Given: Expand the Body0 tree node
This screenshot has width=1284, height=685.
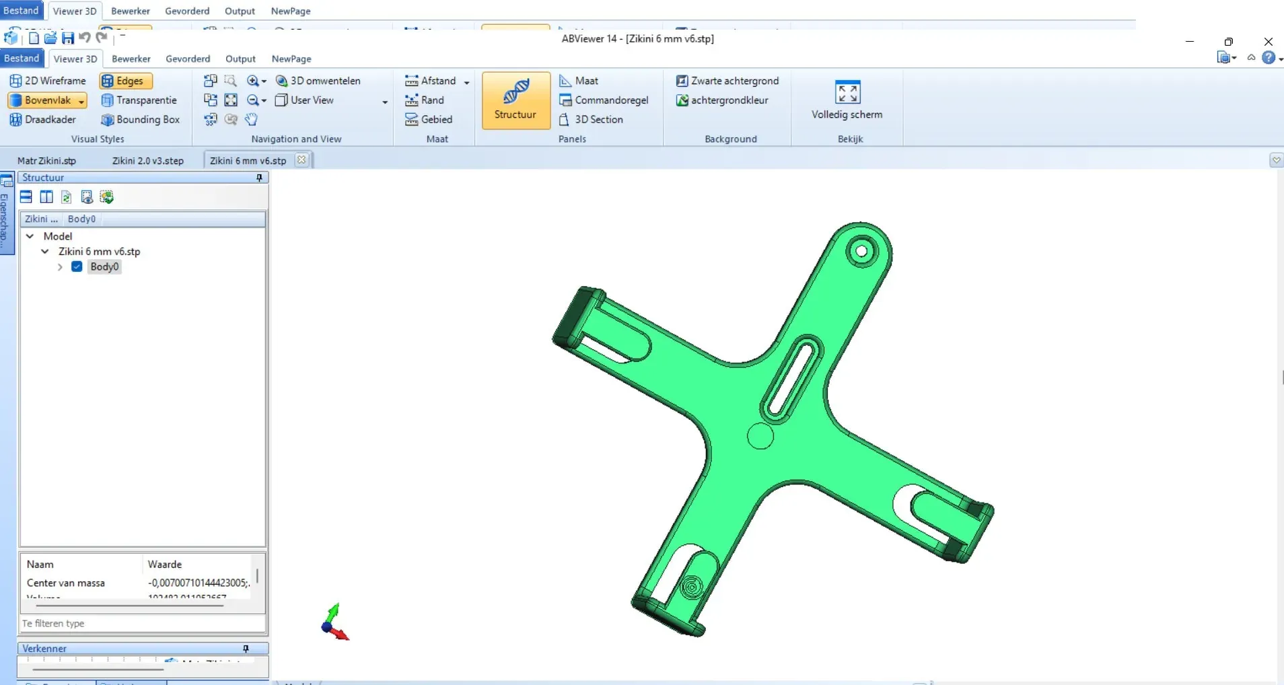Looking at the screenshot, I should click(x=60, y=267).
